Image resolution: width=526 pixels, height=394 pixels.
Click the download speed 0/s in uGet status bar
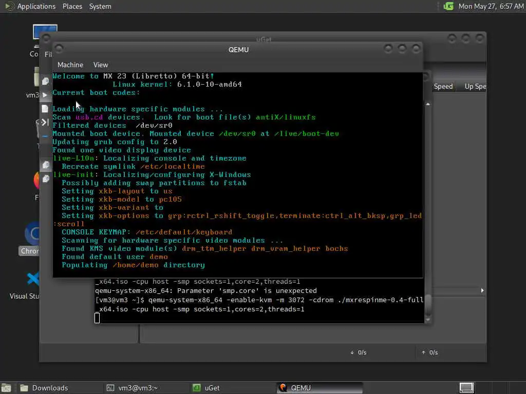tap(358, 352)
